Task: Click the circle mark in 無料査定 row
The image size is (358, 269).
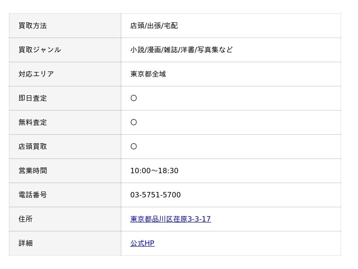Action: tap(134, 122)
